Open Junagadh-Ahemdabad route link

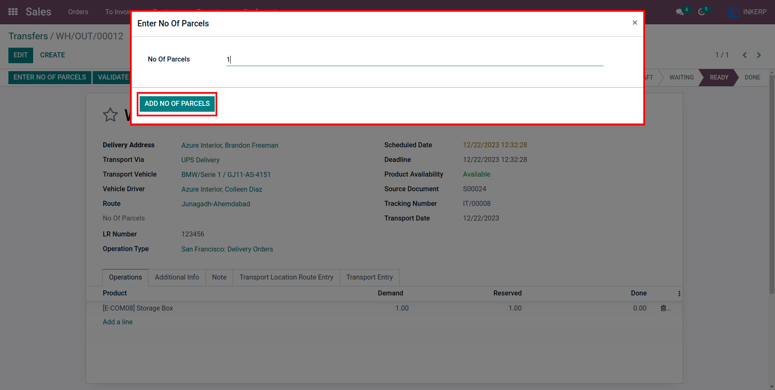tap(216, 204)
